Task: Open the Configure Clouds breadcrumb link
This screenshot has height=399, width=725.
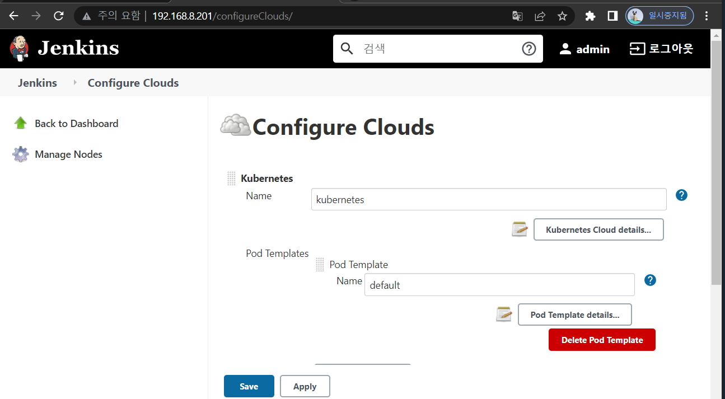Action: pos(133,83)
